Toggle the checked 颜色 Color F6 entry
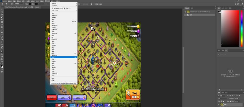The width and height of the screenshot is (244, 107). click(x=64, y=63)
